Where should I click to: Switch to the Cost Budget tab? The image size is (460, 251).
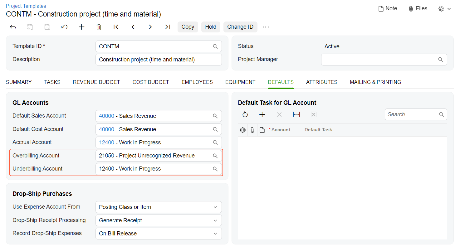point(151,82)
